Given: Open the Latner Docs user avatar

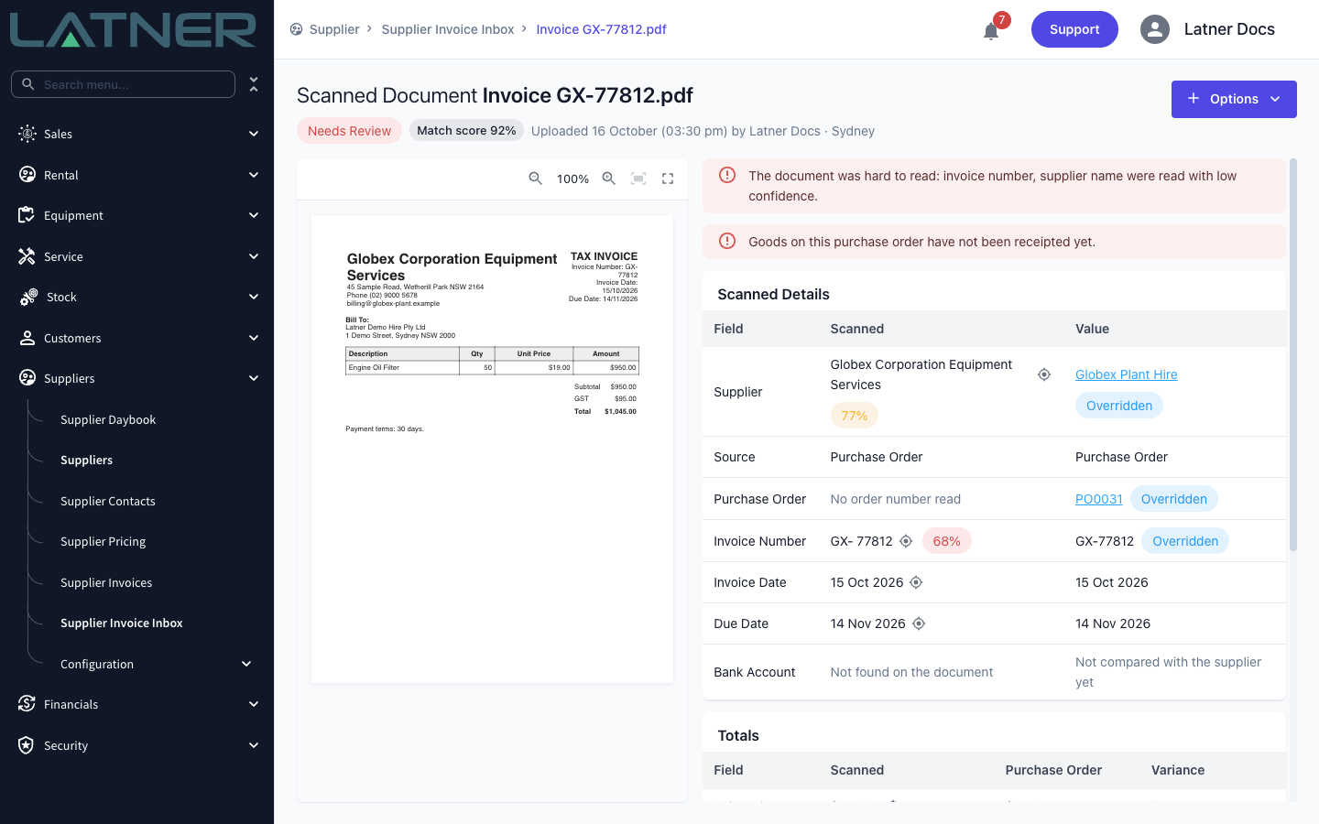Looking at the screenshot, I should point(1155,29).
